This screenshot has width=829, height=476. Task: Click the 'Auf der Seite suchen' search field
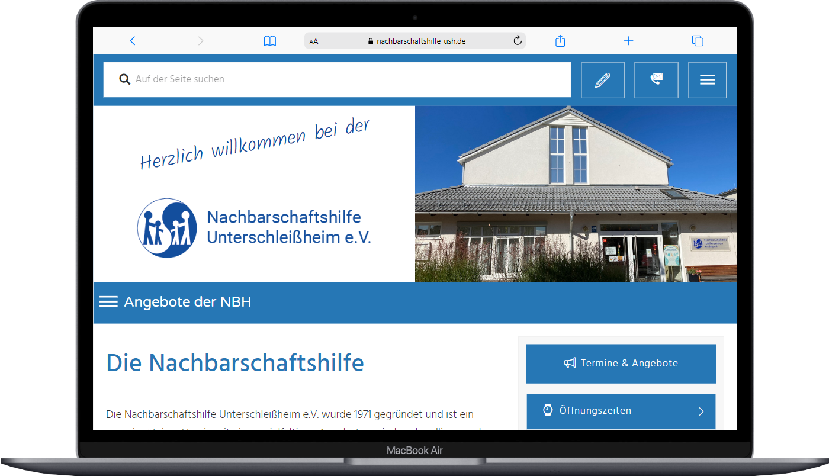pyautogui.click(x=338, y=79)
